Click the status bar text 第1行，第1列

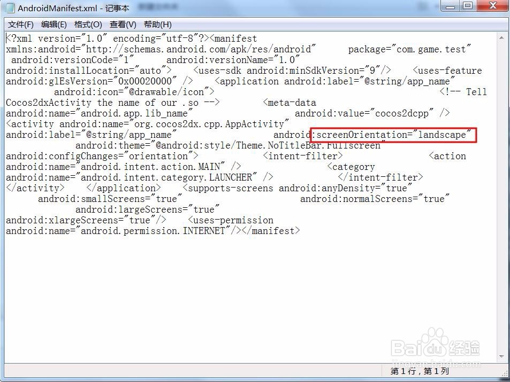click(420, 371)
